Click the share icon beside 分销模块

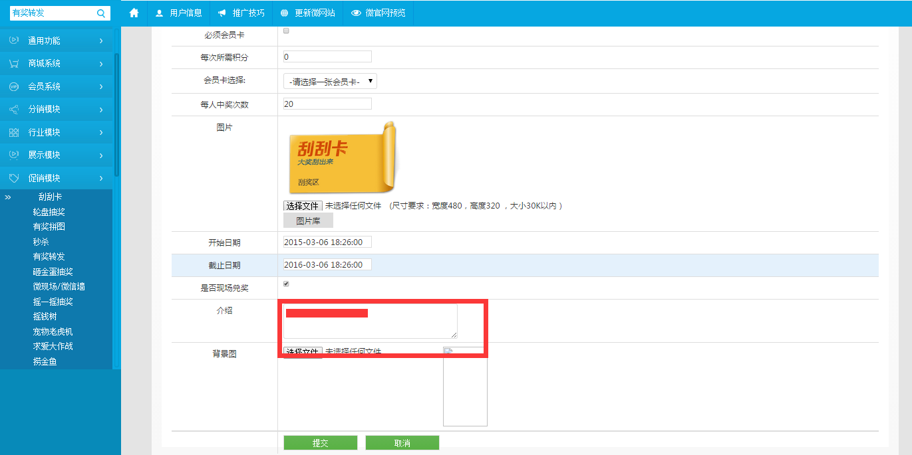(14, 110)
